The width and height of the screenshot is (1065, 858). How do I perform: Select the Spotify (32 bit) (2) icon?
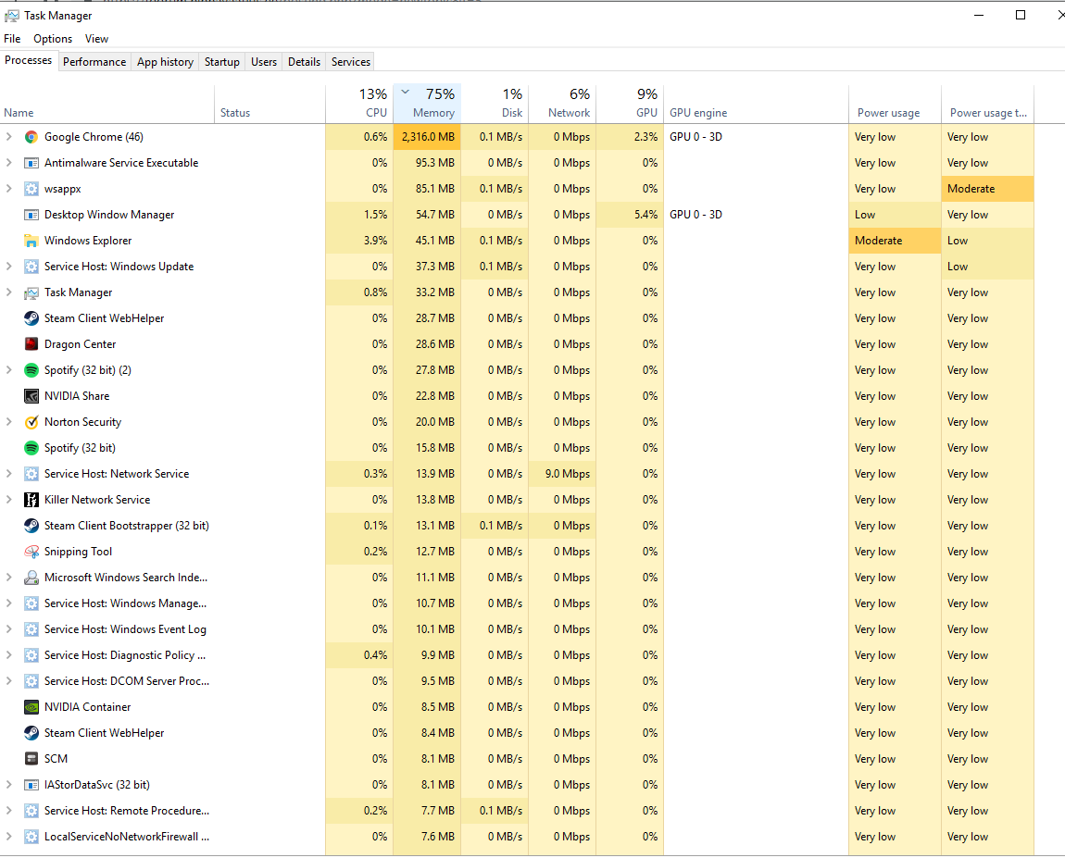click(x=31, y=370)
